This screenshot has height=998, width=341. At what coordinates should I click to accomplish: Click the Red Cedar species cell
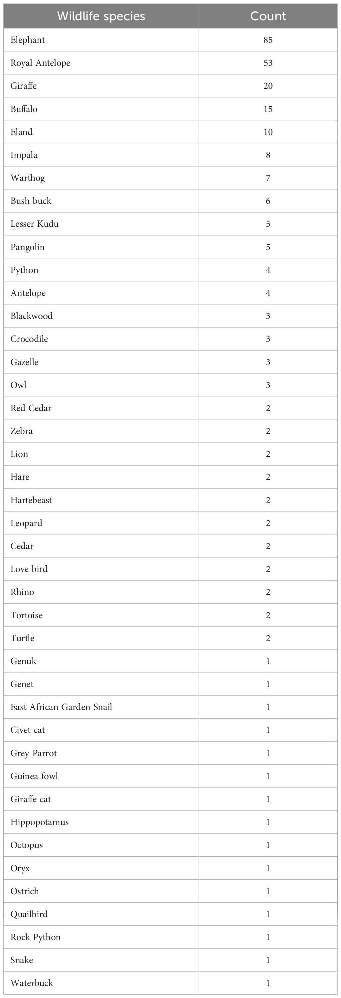point(31,408)
